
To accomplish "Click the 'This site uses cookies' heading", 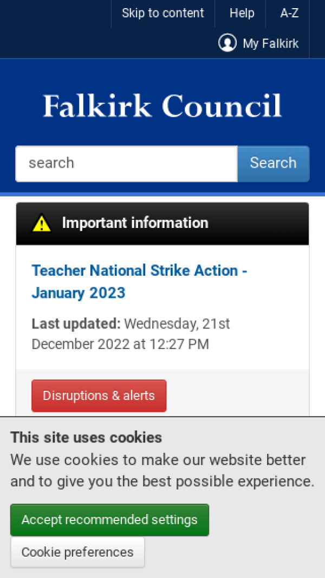I will pos(86,437).
